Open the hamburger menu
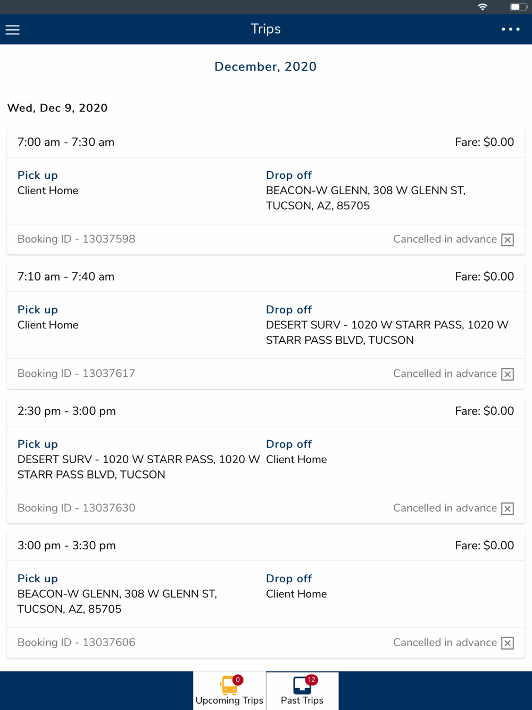 coord(13,30)
